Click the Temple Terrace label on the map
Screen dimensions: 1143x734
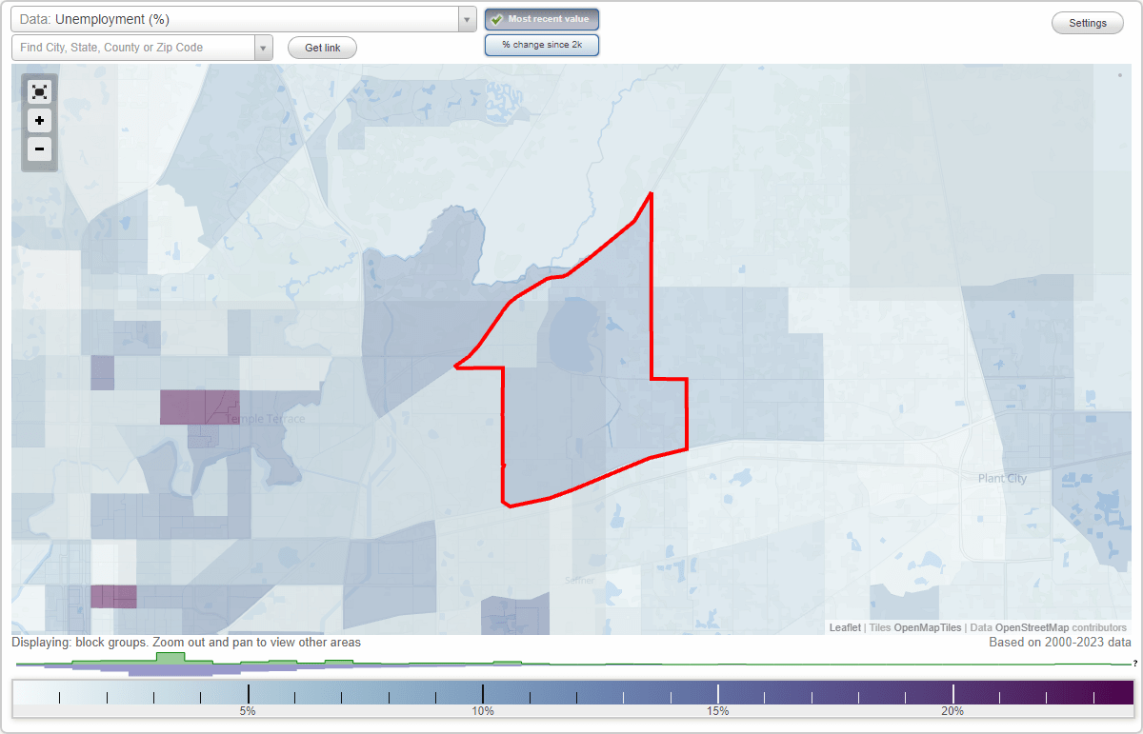pos(265,418)
